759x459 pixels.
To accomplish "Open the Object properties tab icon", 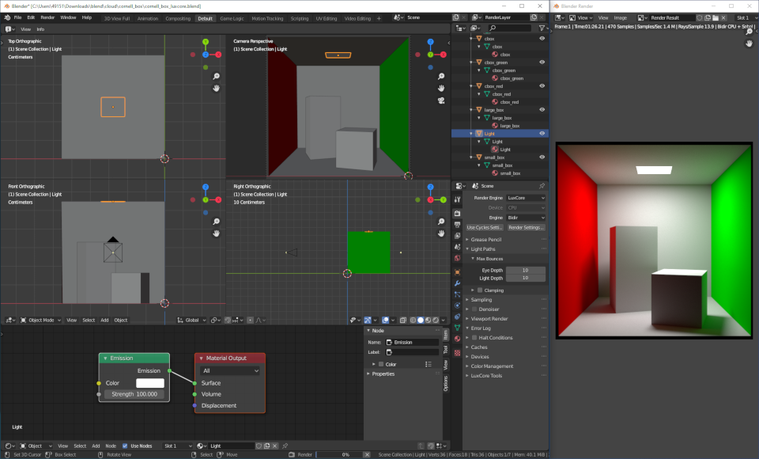I will [458, 272].
